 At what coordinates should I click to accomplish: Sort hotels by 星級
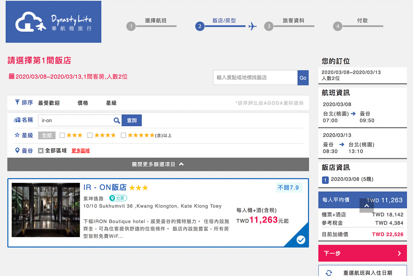[111, 103]
